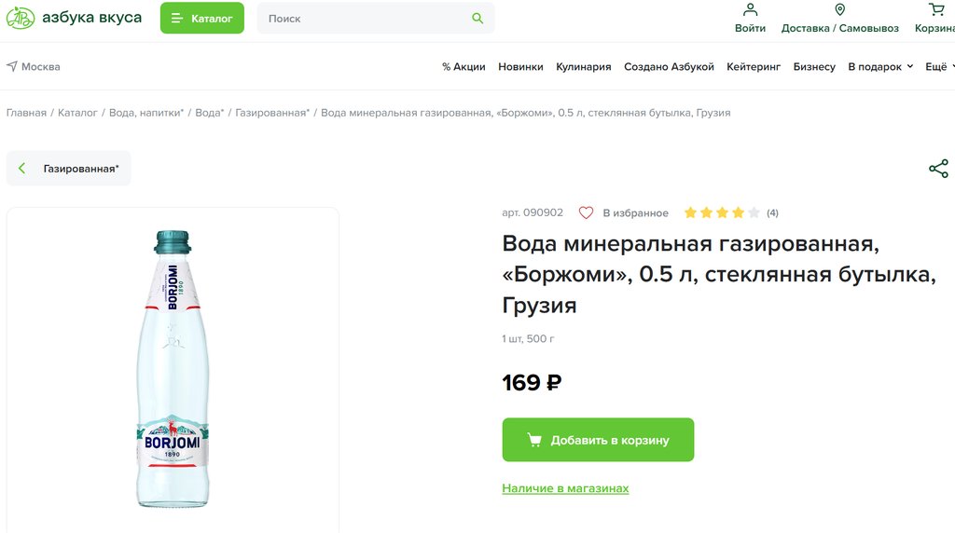955x533 pixels.
Task: Click the Поиск search field
Action: coord(364,19)
